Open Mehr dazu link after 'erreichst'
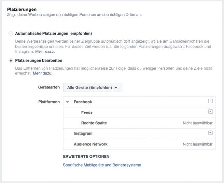The height and width of the screenshot is (183, 224). coord(42,73)
